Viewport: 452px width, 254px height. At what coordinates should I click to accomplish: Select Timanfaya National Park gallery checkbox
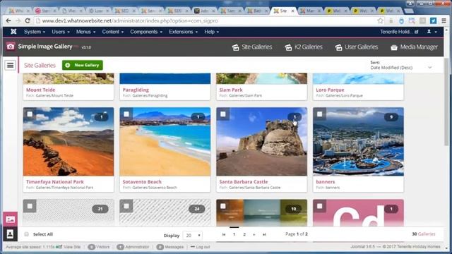tap(30, 114)
